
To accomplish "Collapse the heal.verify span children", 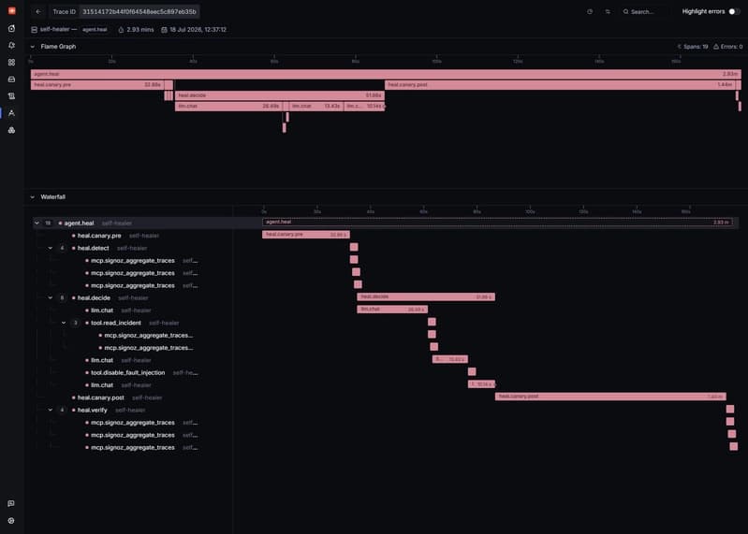I will tap(51, 410).
